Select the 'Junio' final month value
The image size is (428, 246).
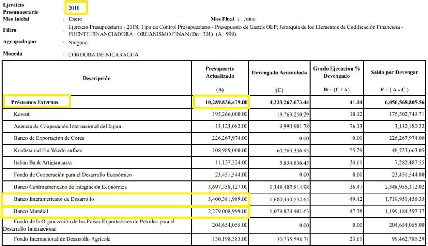(250, 19)
